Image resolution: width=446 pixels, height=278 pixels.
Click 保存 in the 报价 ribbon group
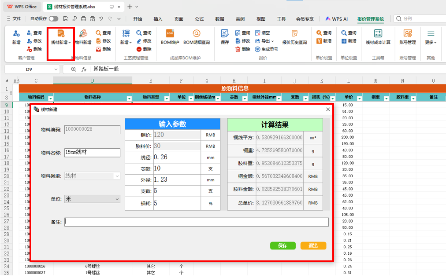coord(225,37)
